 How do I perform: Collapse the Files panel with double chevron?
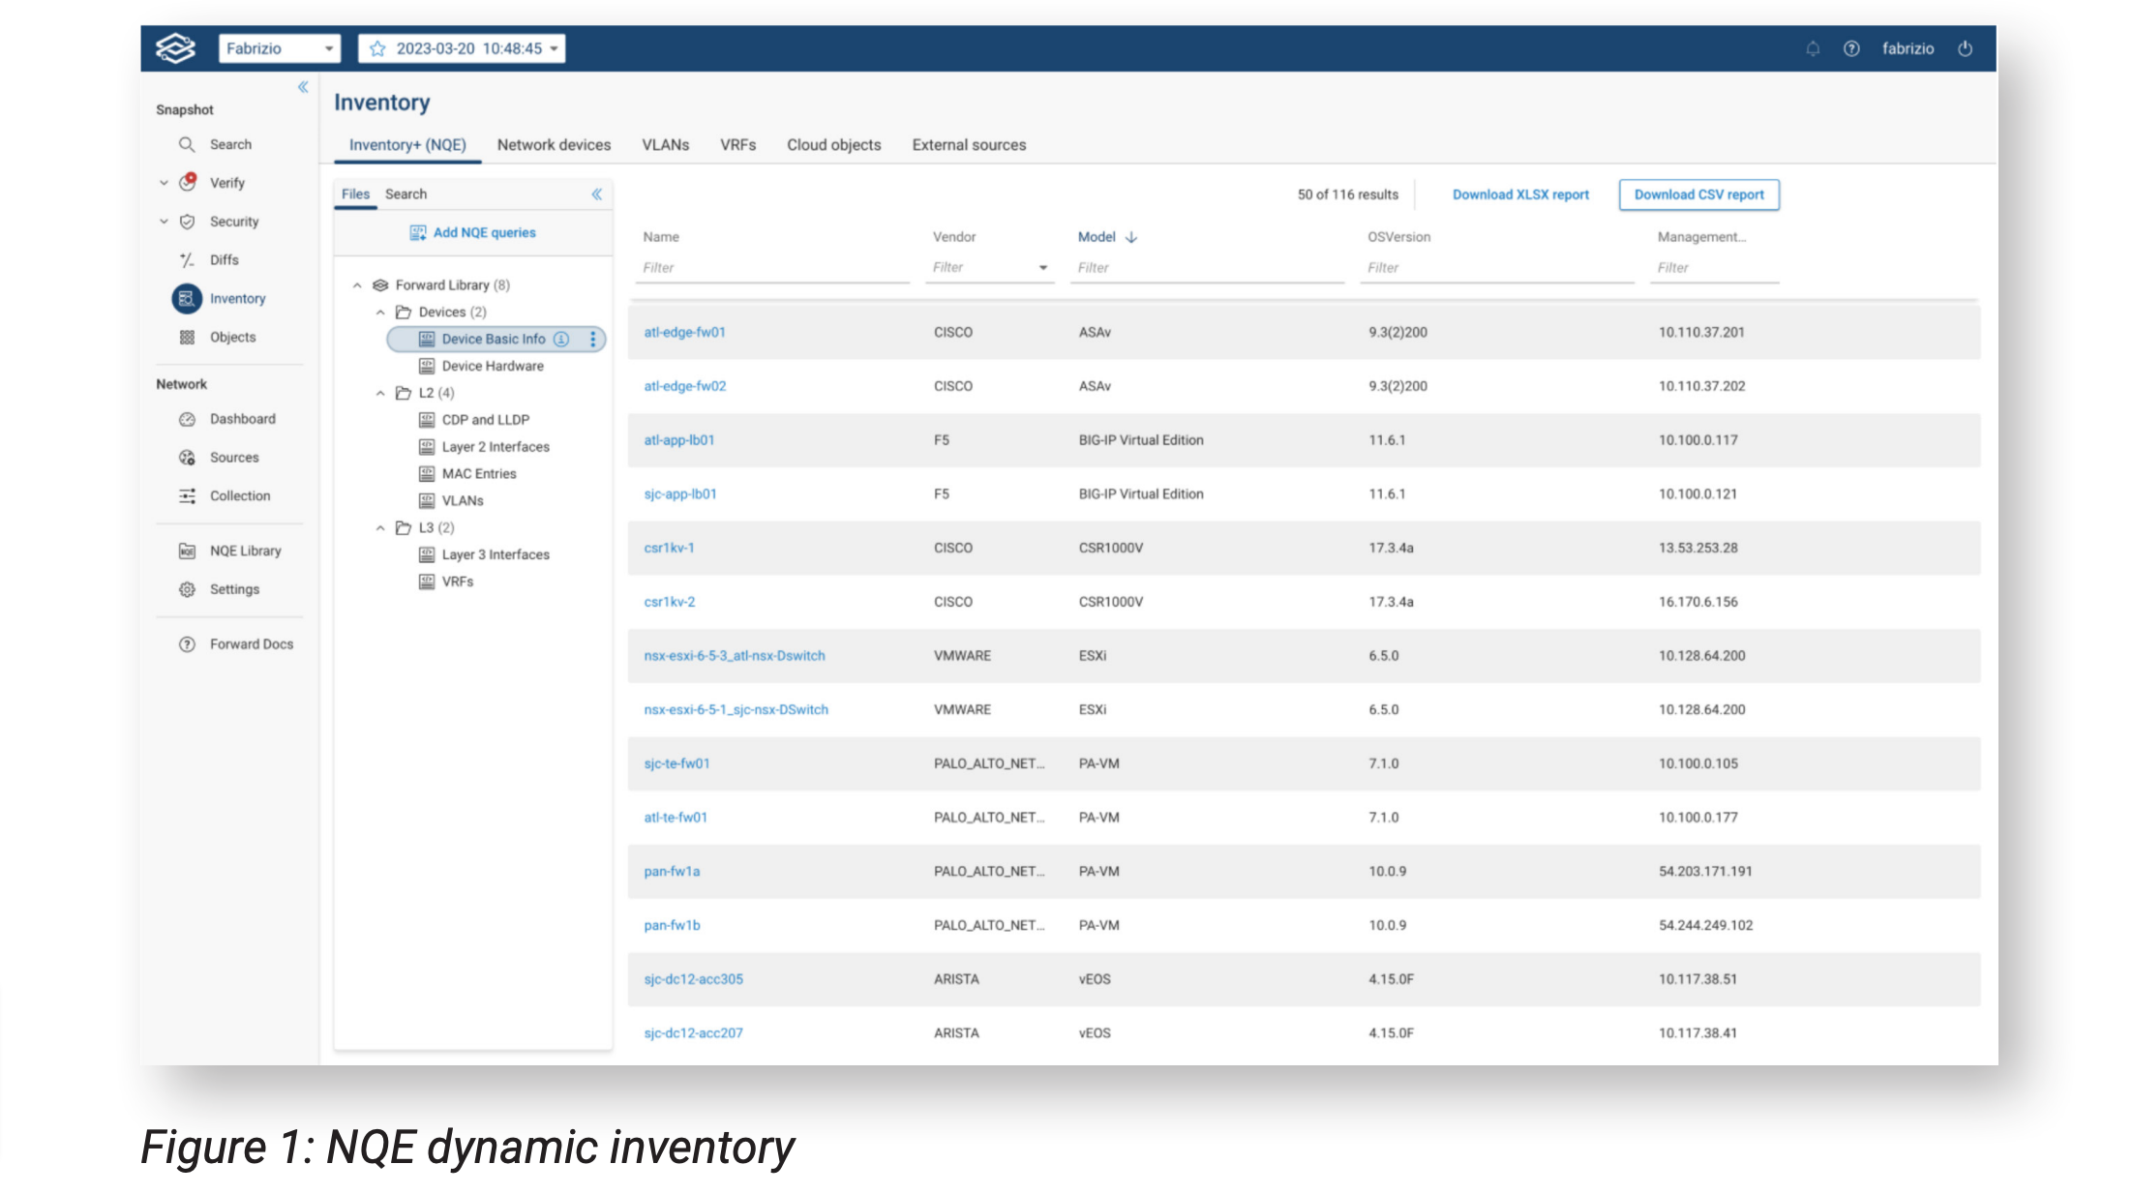tap(597, 194)
